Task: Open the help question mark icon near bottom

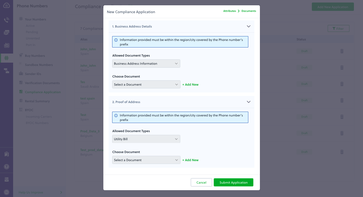Action: point(7,167)
